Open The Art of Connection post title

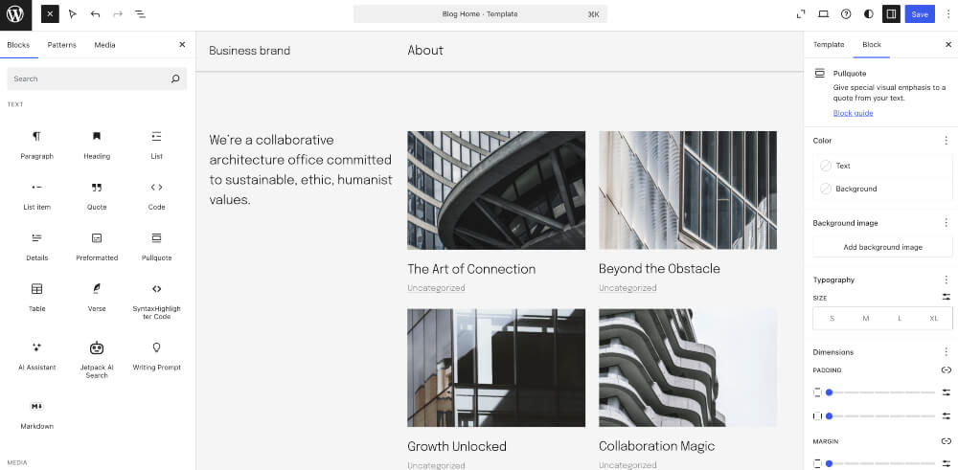pyautogui.click(x=471, y=269)
